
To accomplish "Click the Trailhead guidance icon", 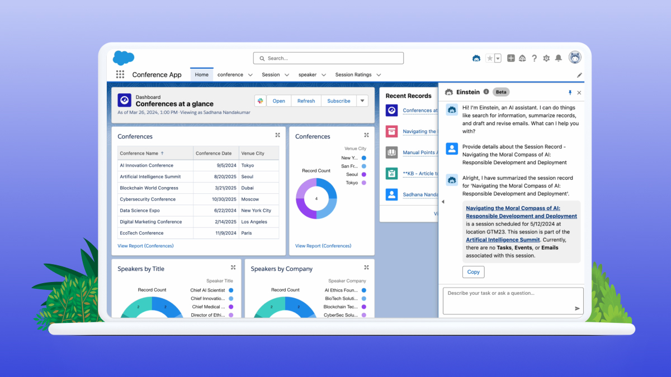I will [x=522, y=58].
